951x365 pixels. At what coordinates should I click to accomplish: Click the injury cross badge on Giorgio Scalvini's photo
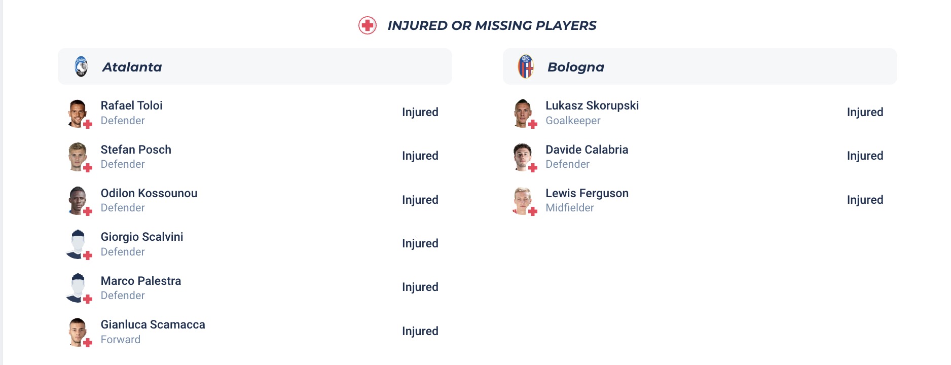click(89, 254)
